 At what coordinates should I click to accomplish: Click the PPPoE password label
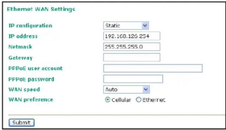[x=31, y=79]
